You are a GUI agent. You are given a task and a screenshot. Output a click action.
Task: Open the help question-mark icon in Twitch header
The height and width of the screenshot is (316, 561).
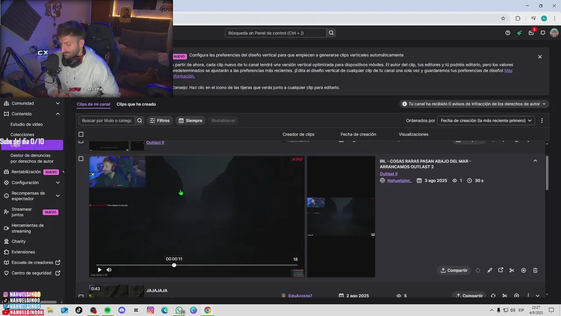click(508, 33)
